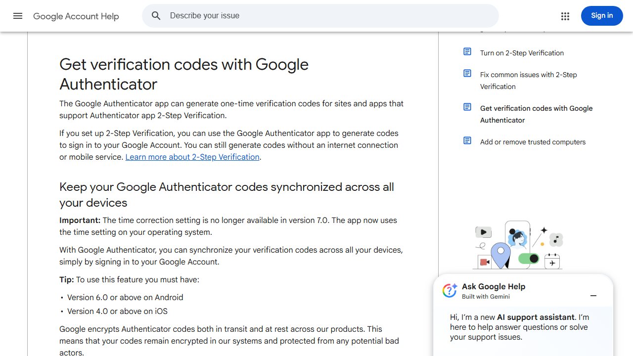Click the Important time correction notice paragraph
The height and width of the screenshot is (356, 633).
(228, 226)
